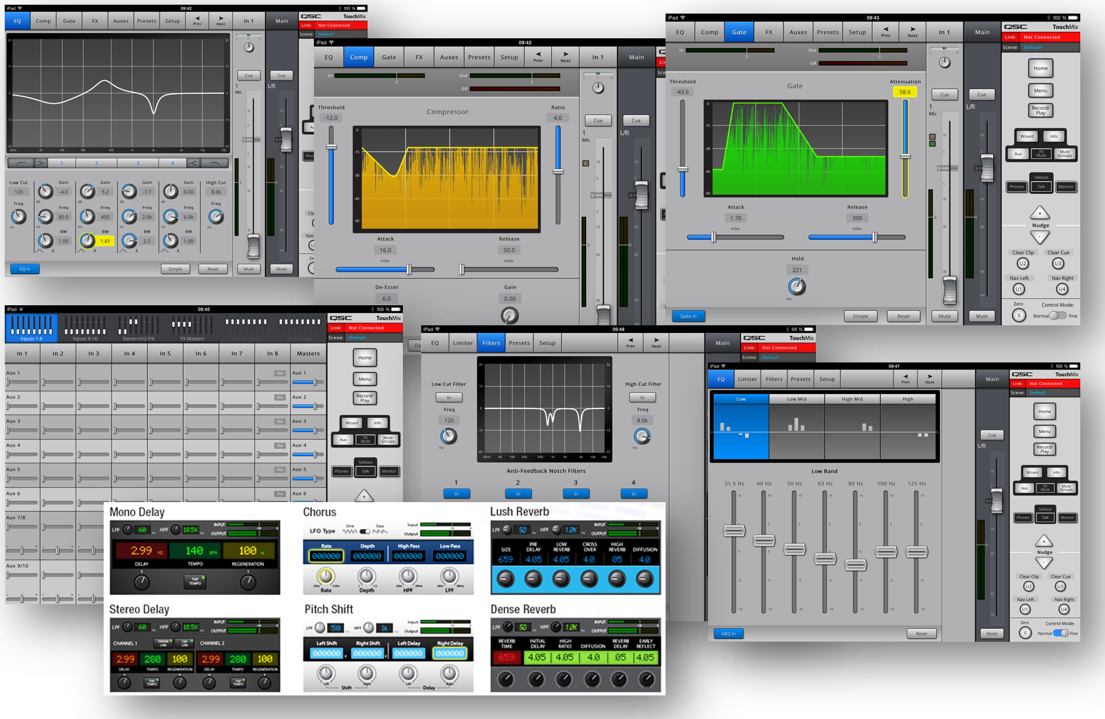Viewport: 1105px width, 719px height.
Task: Click the Hold knob in the Gate screen
Action: coord(797,287)
